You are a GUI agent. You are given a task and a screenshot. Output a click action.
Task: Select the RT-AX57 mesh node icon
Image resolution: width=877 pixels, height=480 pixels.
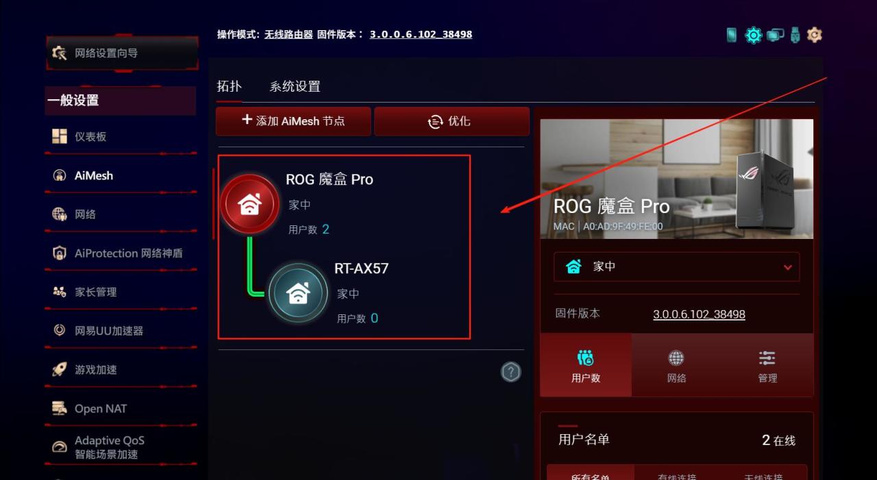[297, 293]
